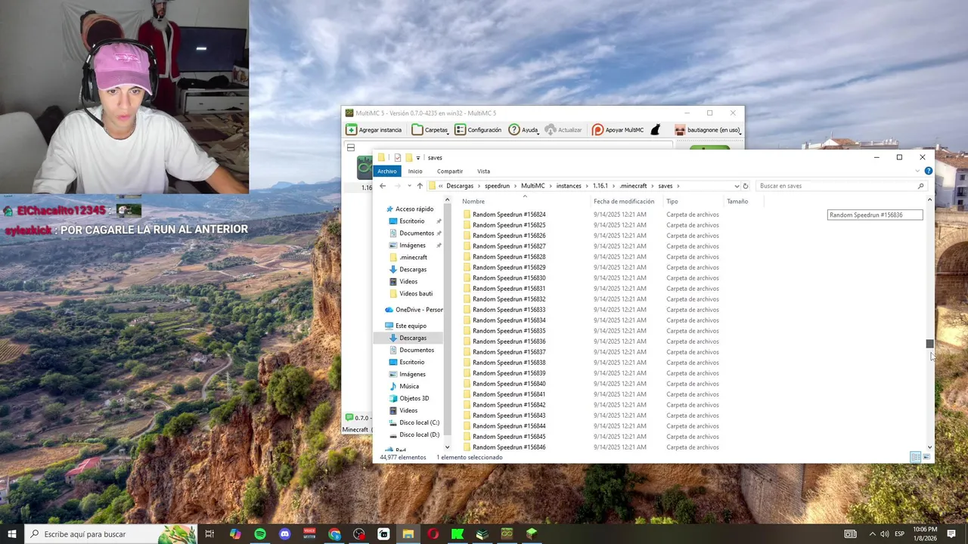Open address bar history dropdown
Image resolution: width=968 pixels, height=544 pixels.
pos(737,186)
